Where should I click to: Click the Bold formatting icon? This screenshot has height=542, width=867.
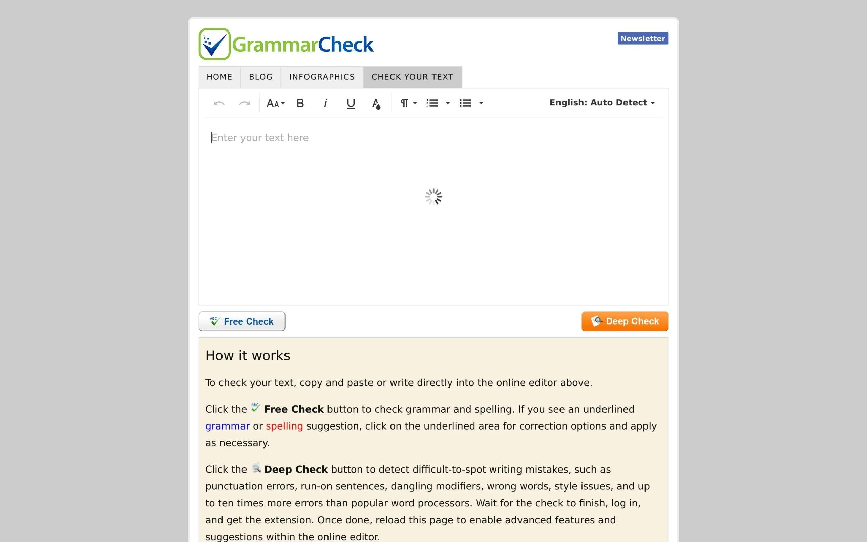[300, 103]
